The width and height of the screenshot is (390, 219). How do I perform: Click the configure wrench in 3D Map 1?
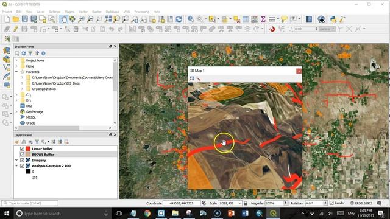click(x=198, y=78)
